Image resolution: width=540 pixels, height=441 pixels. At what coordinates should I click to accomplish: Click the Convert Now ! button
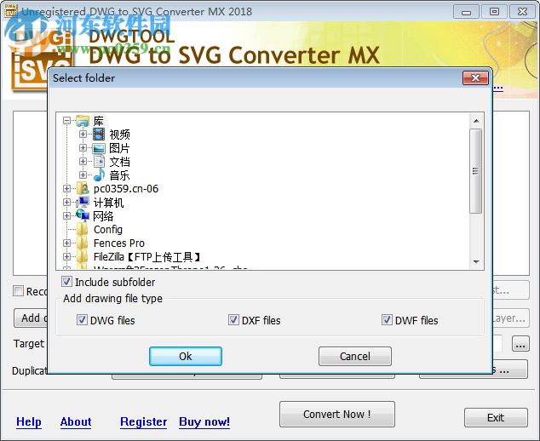337,414
